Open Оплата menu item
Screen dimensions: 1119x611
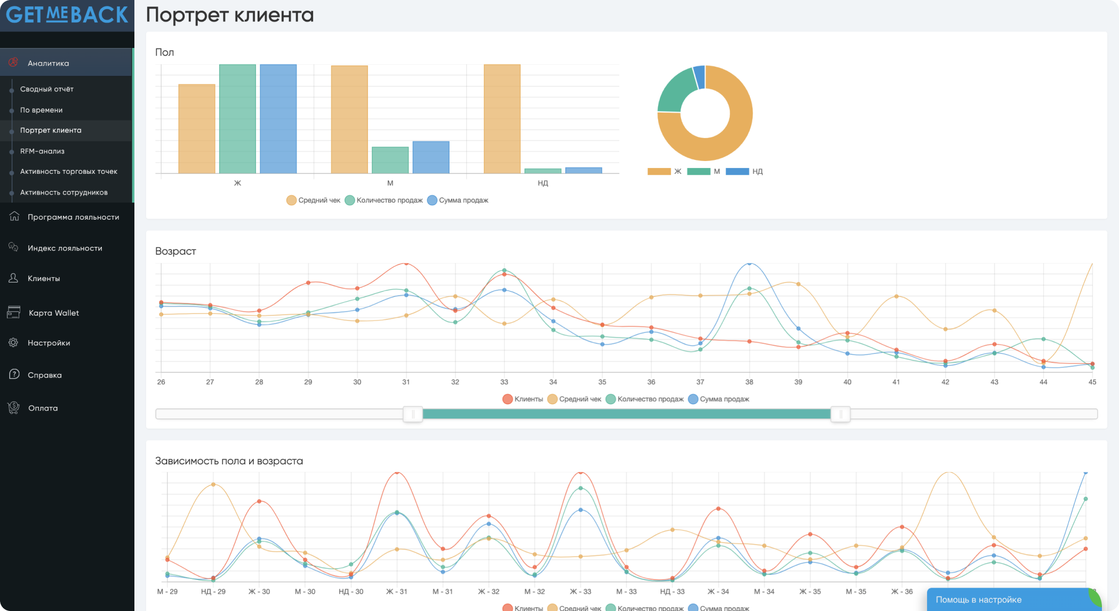[43, 408]
